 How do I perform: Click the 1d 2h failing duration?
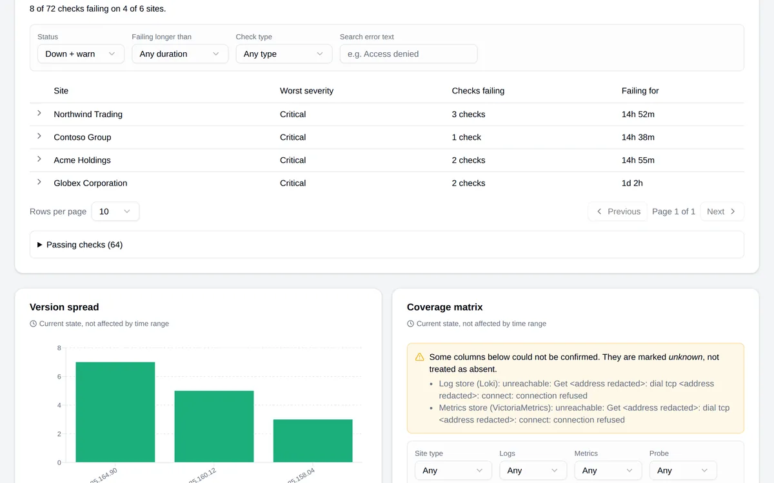[632, 183]
